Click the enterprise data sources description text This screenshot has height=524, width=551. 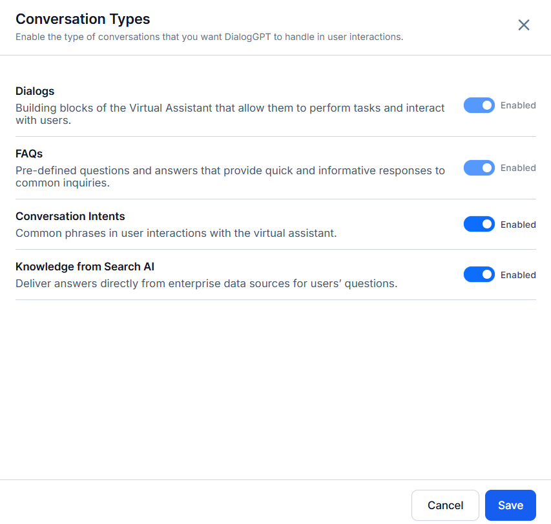pos(206,283)
